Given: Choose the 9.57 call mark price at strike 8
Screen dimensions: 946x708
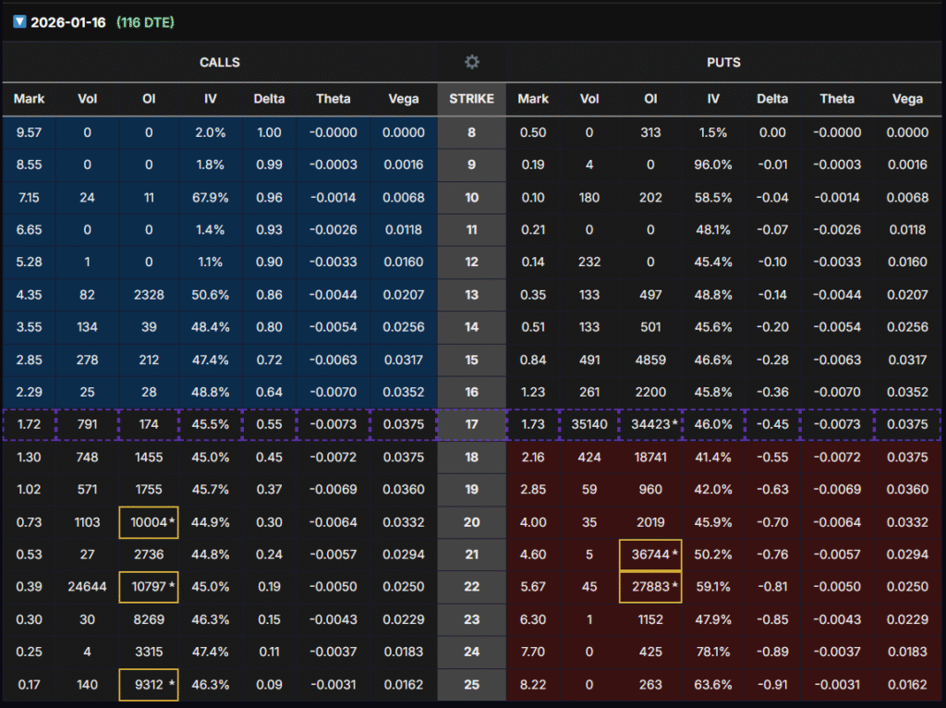Looking at the screenshot, I should click(29, 132).
